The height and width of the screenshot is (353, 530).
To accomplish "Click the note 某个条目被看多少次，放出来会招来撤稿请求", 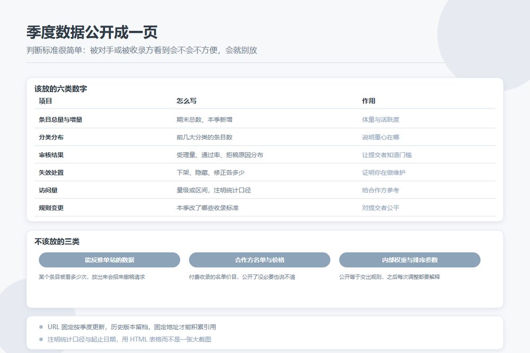I will (92, 277).
